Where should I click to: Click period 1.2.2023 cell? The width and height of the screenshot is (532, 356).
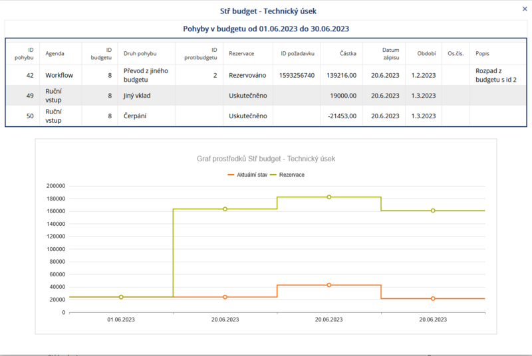(424, 75)
